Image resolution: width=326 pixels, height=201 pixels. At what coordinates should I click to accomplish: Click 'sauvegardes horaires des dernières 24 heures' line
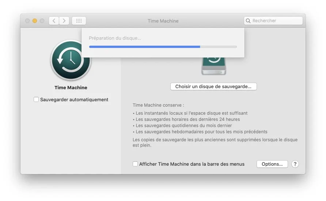click(x=186, y=119)
